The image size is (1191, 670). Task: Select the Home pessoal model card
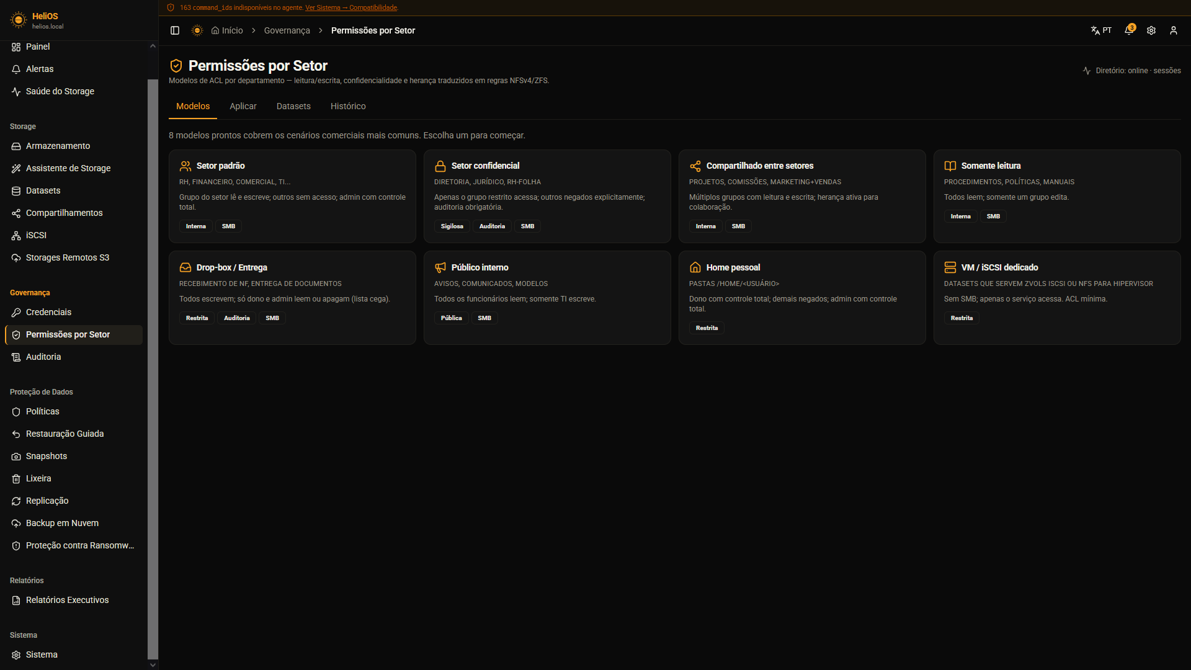pos(802,298)
